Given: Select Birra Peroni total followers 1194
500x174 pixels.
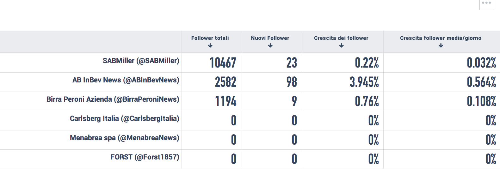Looking at the screenshot, I should [226, 101].
